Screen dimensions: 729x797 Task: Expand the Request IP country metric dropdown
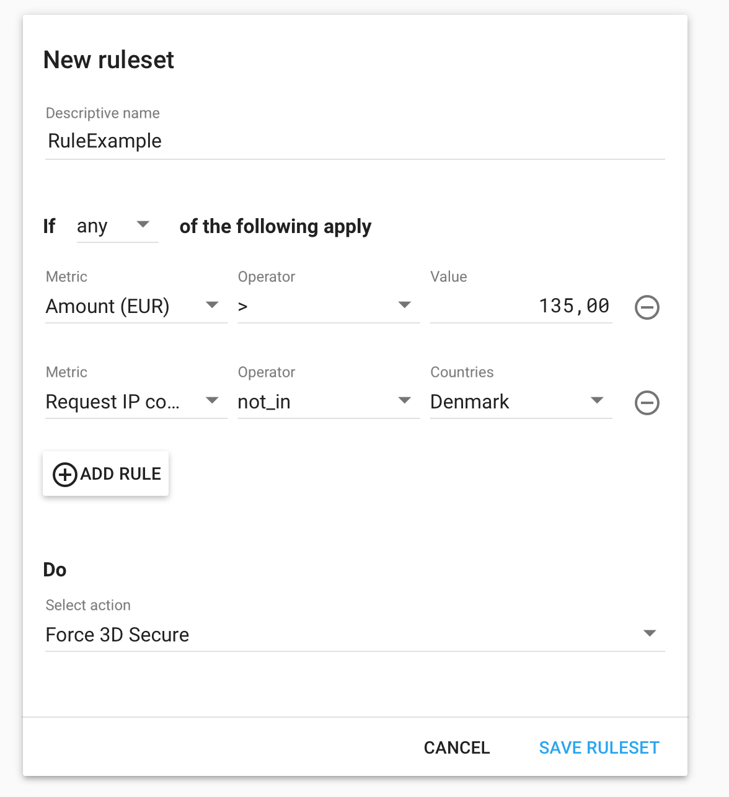pyautogui.click(x=136, y=402)
